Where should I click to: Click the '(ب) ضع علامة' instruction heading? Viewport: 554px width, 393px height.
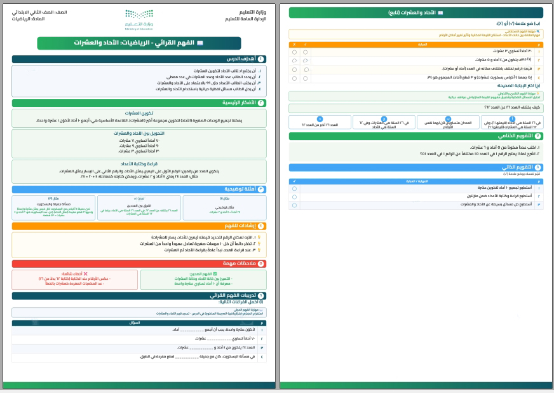point(518,24)
